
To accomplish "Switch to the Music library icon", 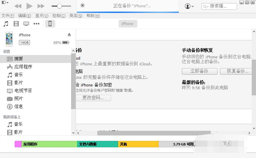I will (6, 24).
